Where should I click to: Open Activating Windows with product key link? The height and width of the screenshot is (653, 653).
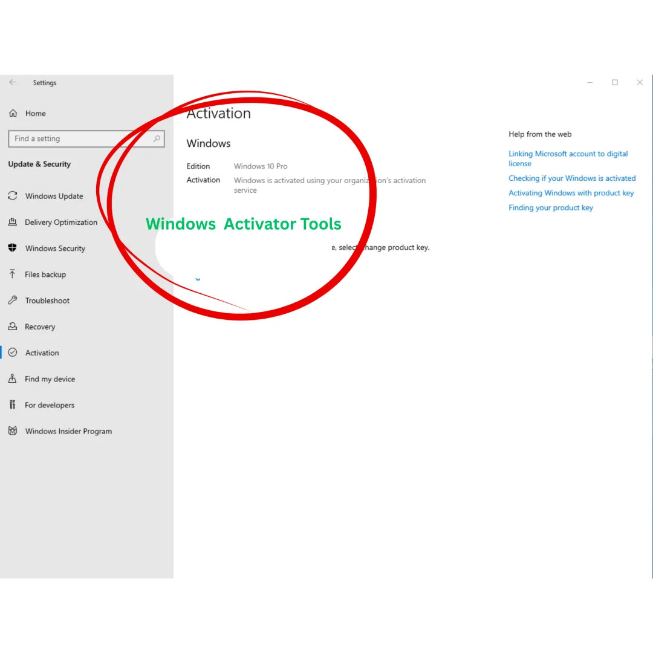pos(571,193)
